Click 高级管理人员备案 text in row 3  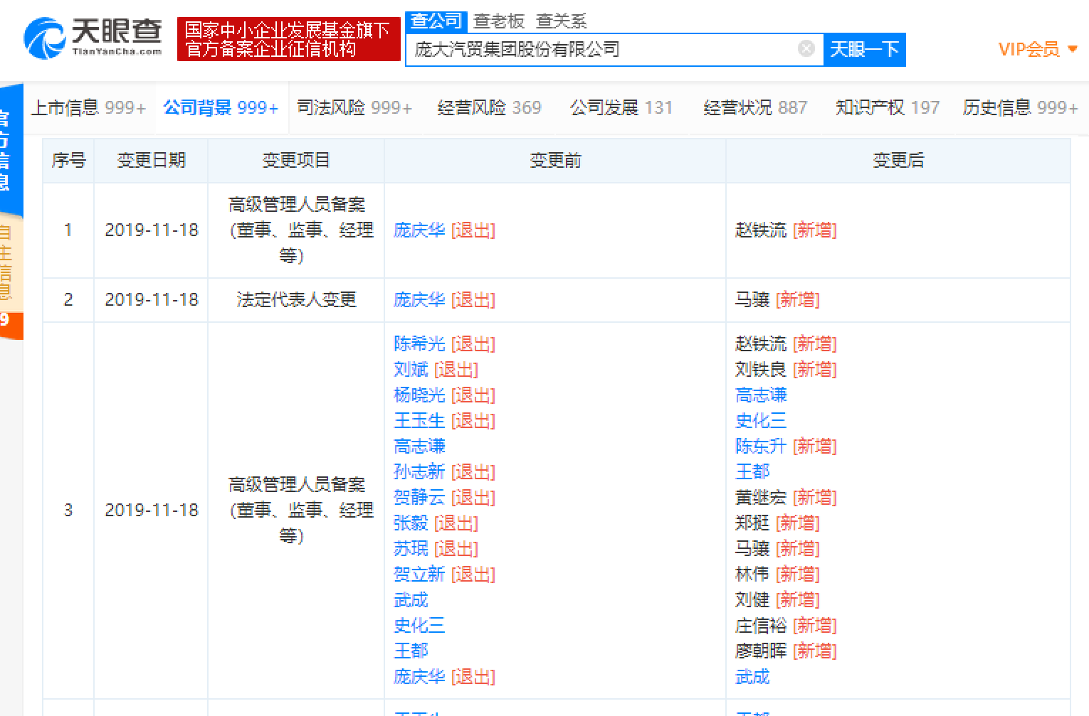click(x=296, y=485)
